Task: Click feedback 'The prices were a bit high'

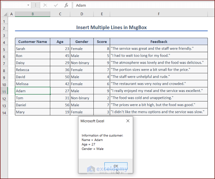Action: (159, 105)
